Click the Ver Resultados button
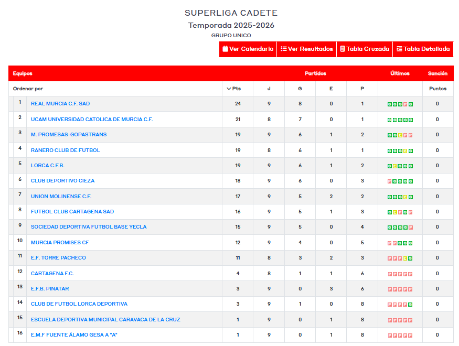The image size is (459, 346). [x=307, y=49]
